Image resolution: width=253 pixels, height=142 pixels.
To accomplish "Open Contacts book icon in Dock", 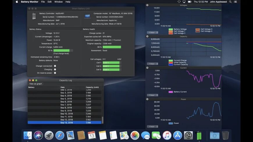I will (x=81, y=135).
